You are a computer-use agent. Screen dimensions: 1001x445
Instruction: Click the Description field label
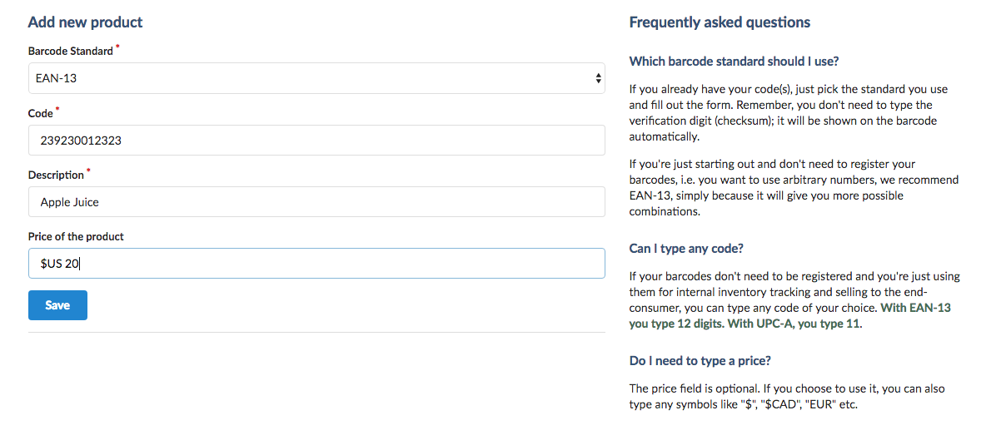(x=56, y=176)
